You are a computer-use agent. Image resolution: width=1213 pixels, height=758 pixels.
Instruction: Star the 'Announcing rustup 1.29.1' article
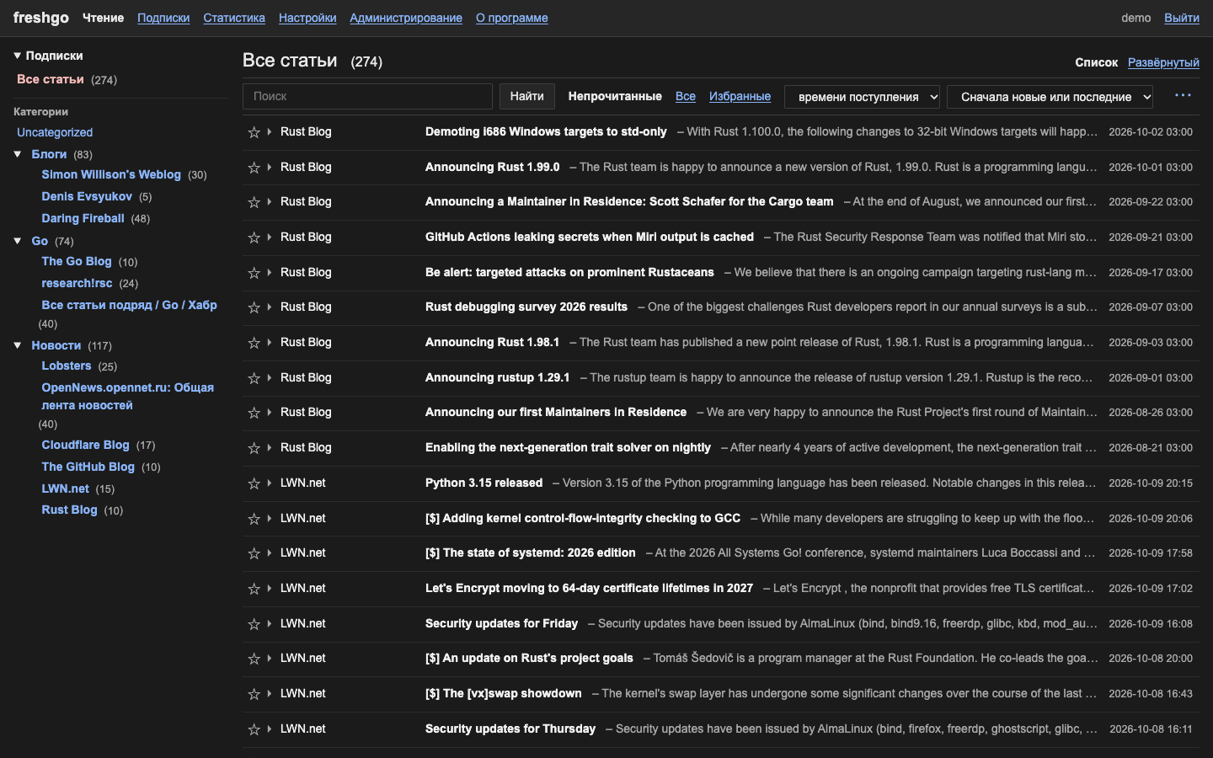(x=254, y=378)
